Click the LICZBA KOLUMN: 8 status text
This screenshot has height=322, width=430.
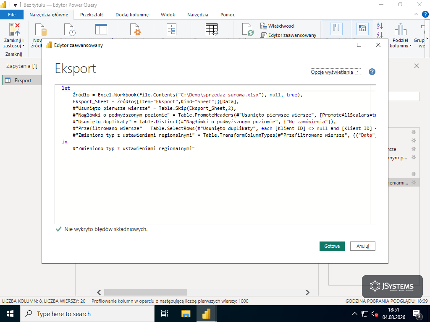coord(44,301)
